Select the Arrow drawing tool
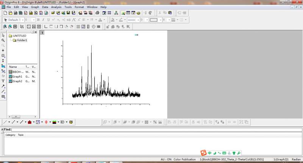The height and width of the screenshot is (163, 303). [3, 86]
